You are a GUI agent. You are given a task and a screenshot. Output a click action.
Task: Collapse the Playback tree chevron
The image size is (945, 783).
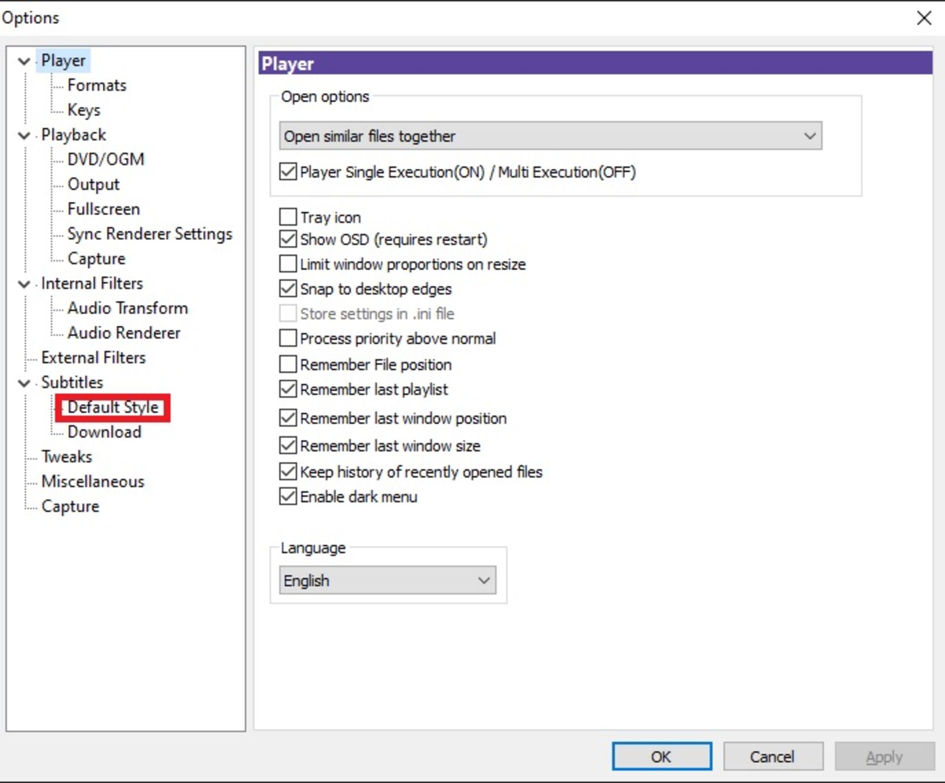(24, 135)
